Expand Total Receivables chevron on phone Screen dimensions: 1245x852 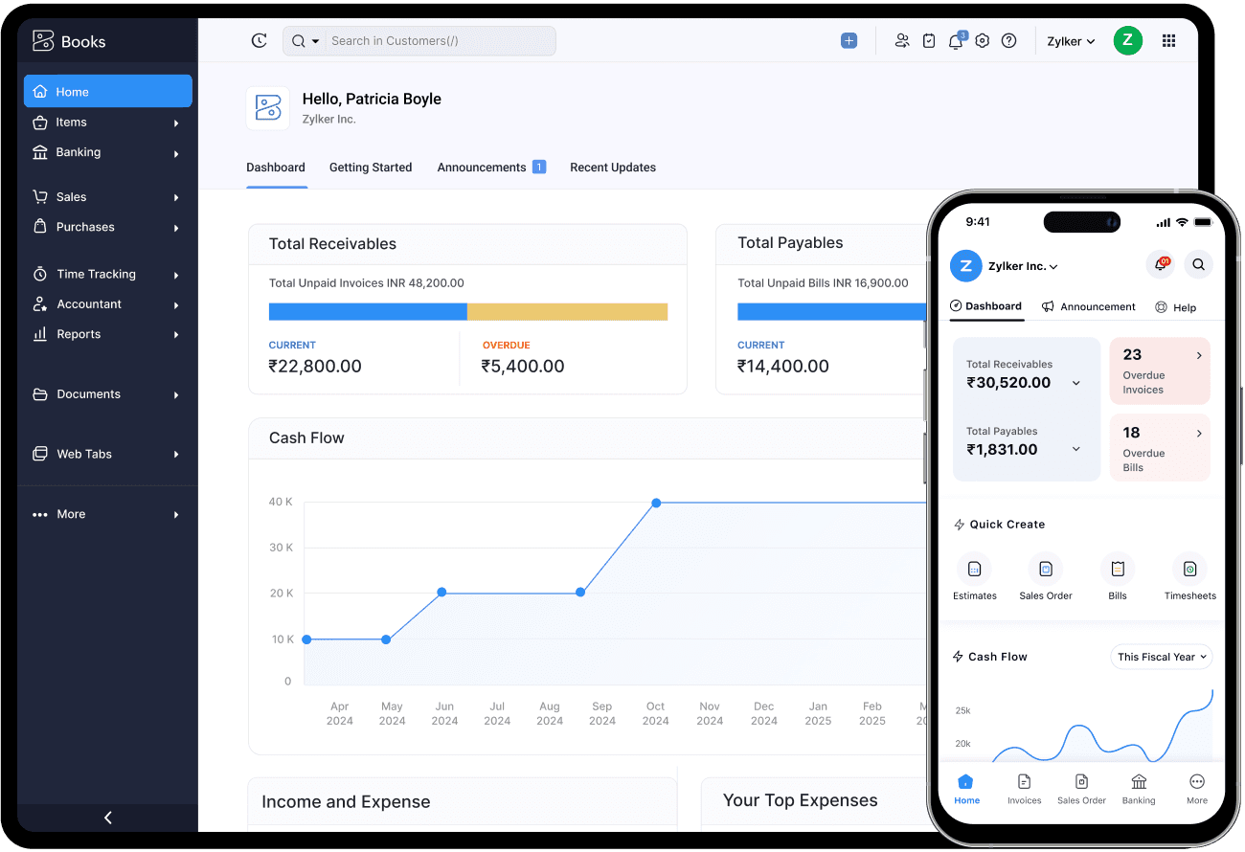coord(1076,383)
